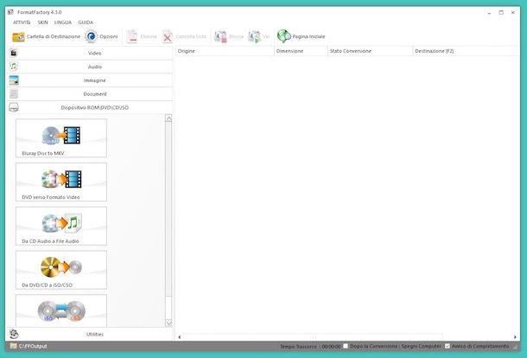527x358 pixels.
Task: Click the Video film clapper icon
Action: [x=14, y=53]
